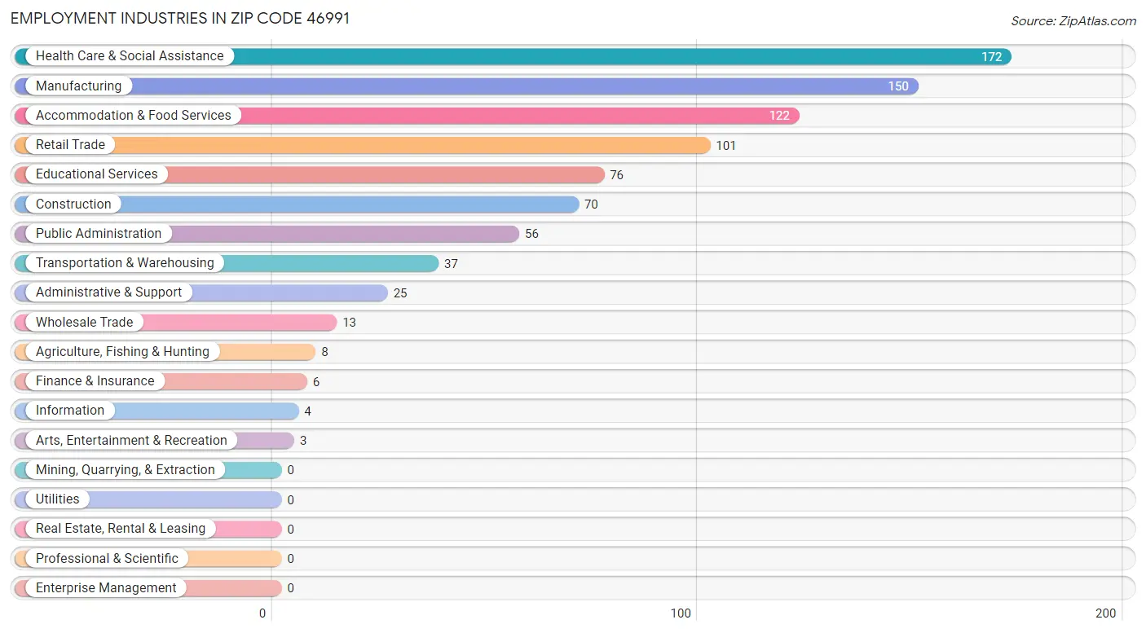Click the x-axis tick label 100

pos(681,613)
